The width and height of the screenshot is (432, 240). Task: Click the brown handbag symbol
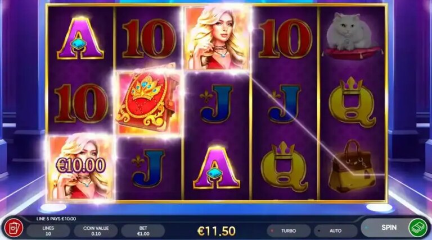pos(352,167)
